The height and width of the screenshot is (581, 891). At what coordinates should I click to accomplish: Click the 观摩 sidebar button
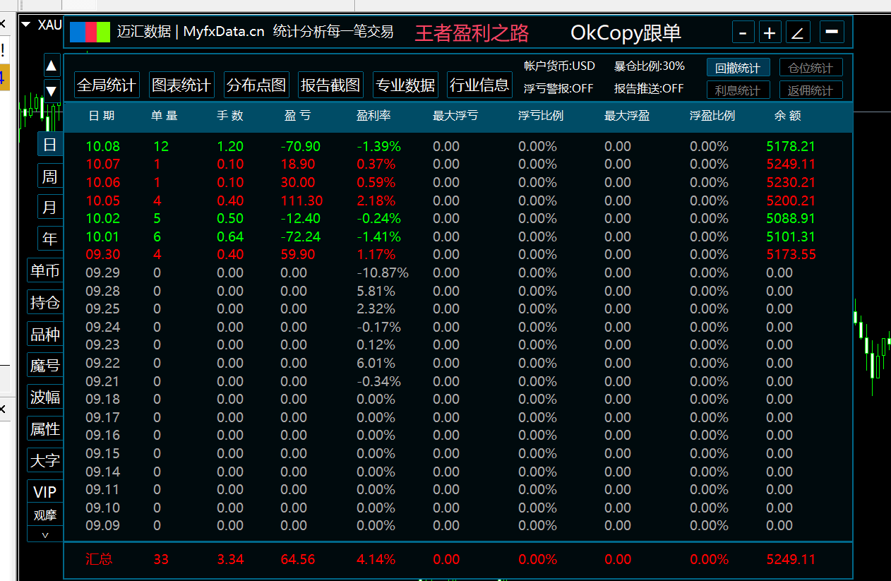45,515
